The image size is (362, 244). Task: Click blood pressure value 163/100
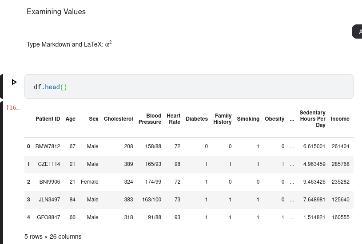[151, 200]
